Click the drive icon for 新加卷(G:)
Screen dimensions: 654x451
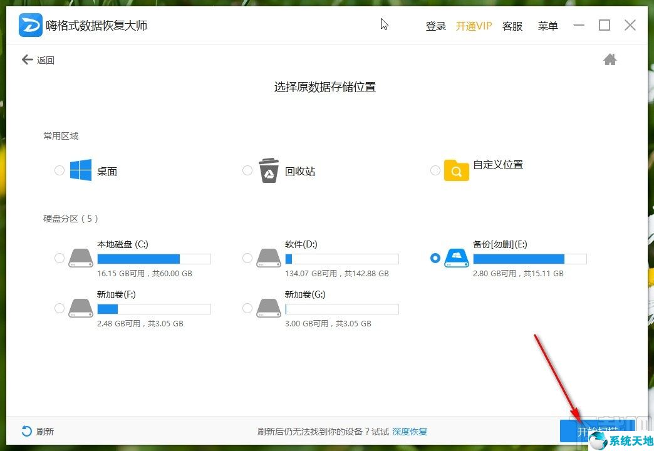coord(268,308)
